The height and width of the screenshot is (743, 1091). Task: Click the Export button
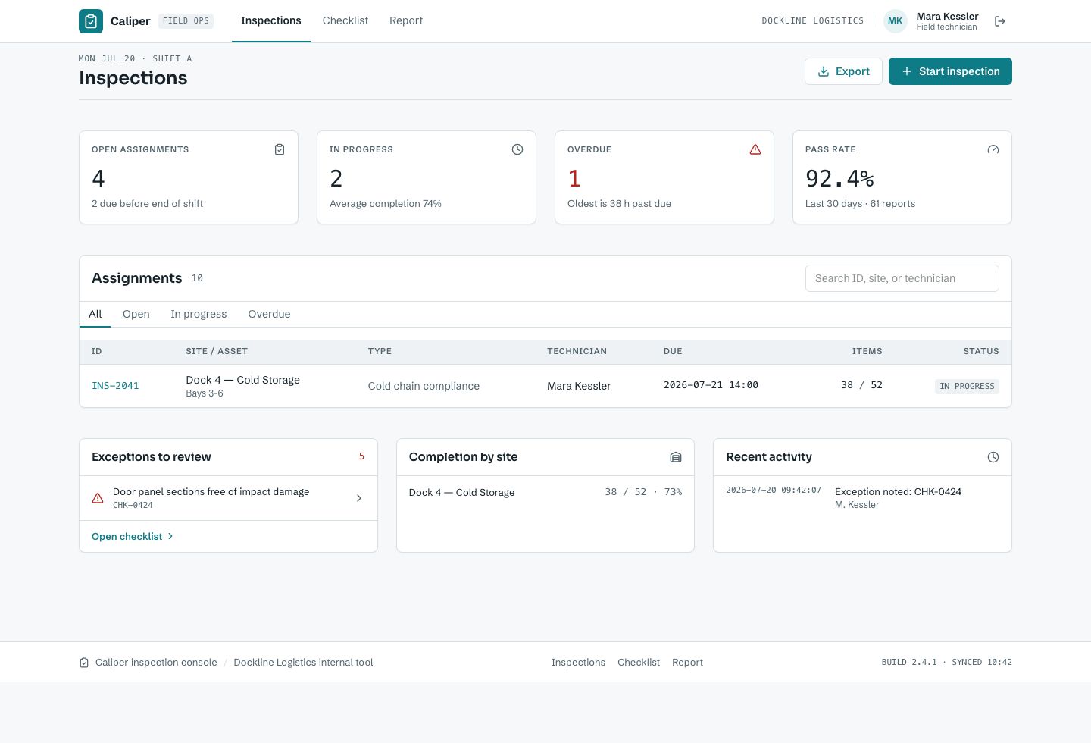843,71
